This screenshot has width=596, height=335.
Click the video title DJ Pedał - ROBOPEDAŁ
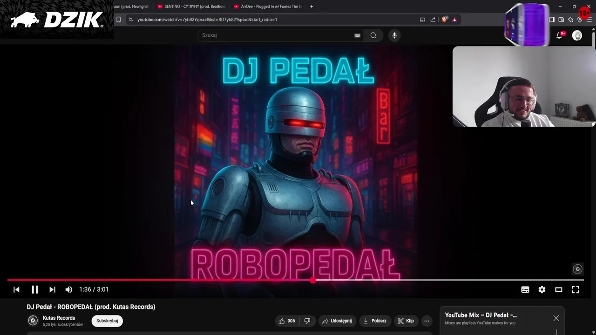(x=91, y=307)
